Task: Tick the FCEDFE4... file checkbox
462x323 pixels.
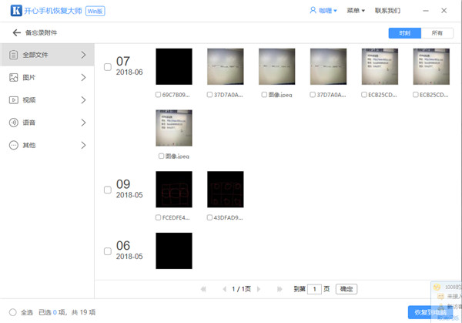Action: 158,217
